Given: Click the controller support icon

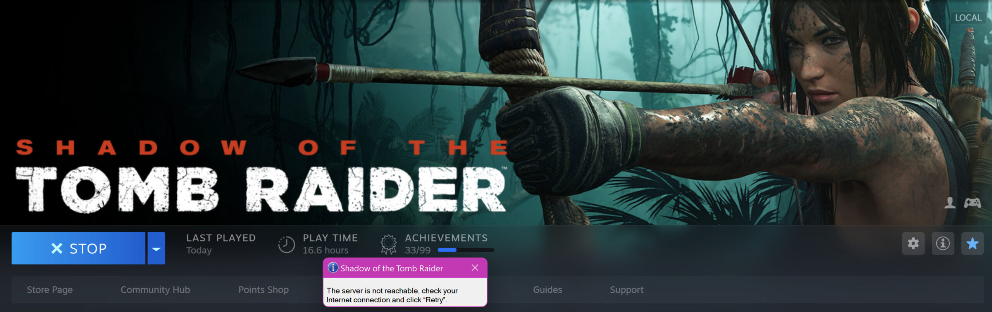Looking at the screenshot, I should click(972, 203).
